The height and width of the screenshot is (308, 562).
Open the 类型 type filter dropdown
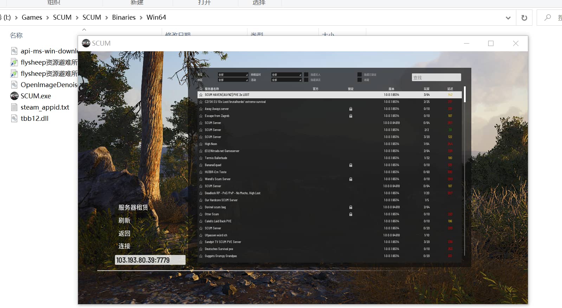tap(233, 74)
